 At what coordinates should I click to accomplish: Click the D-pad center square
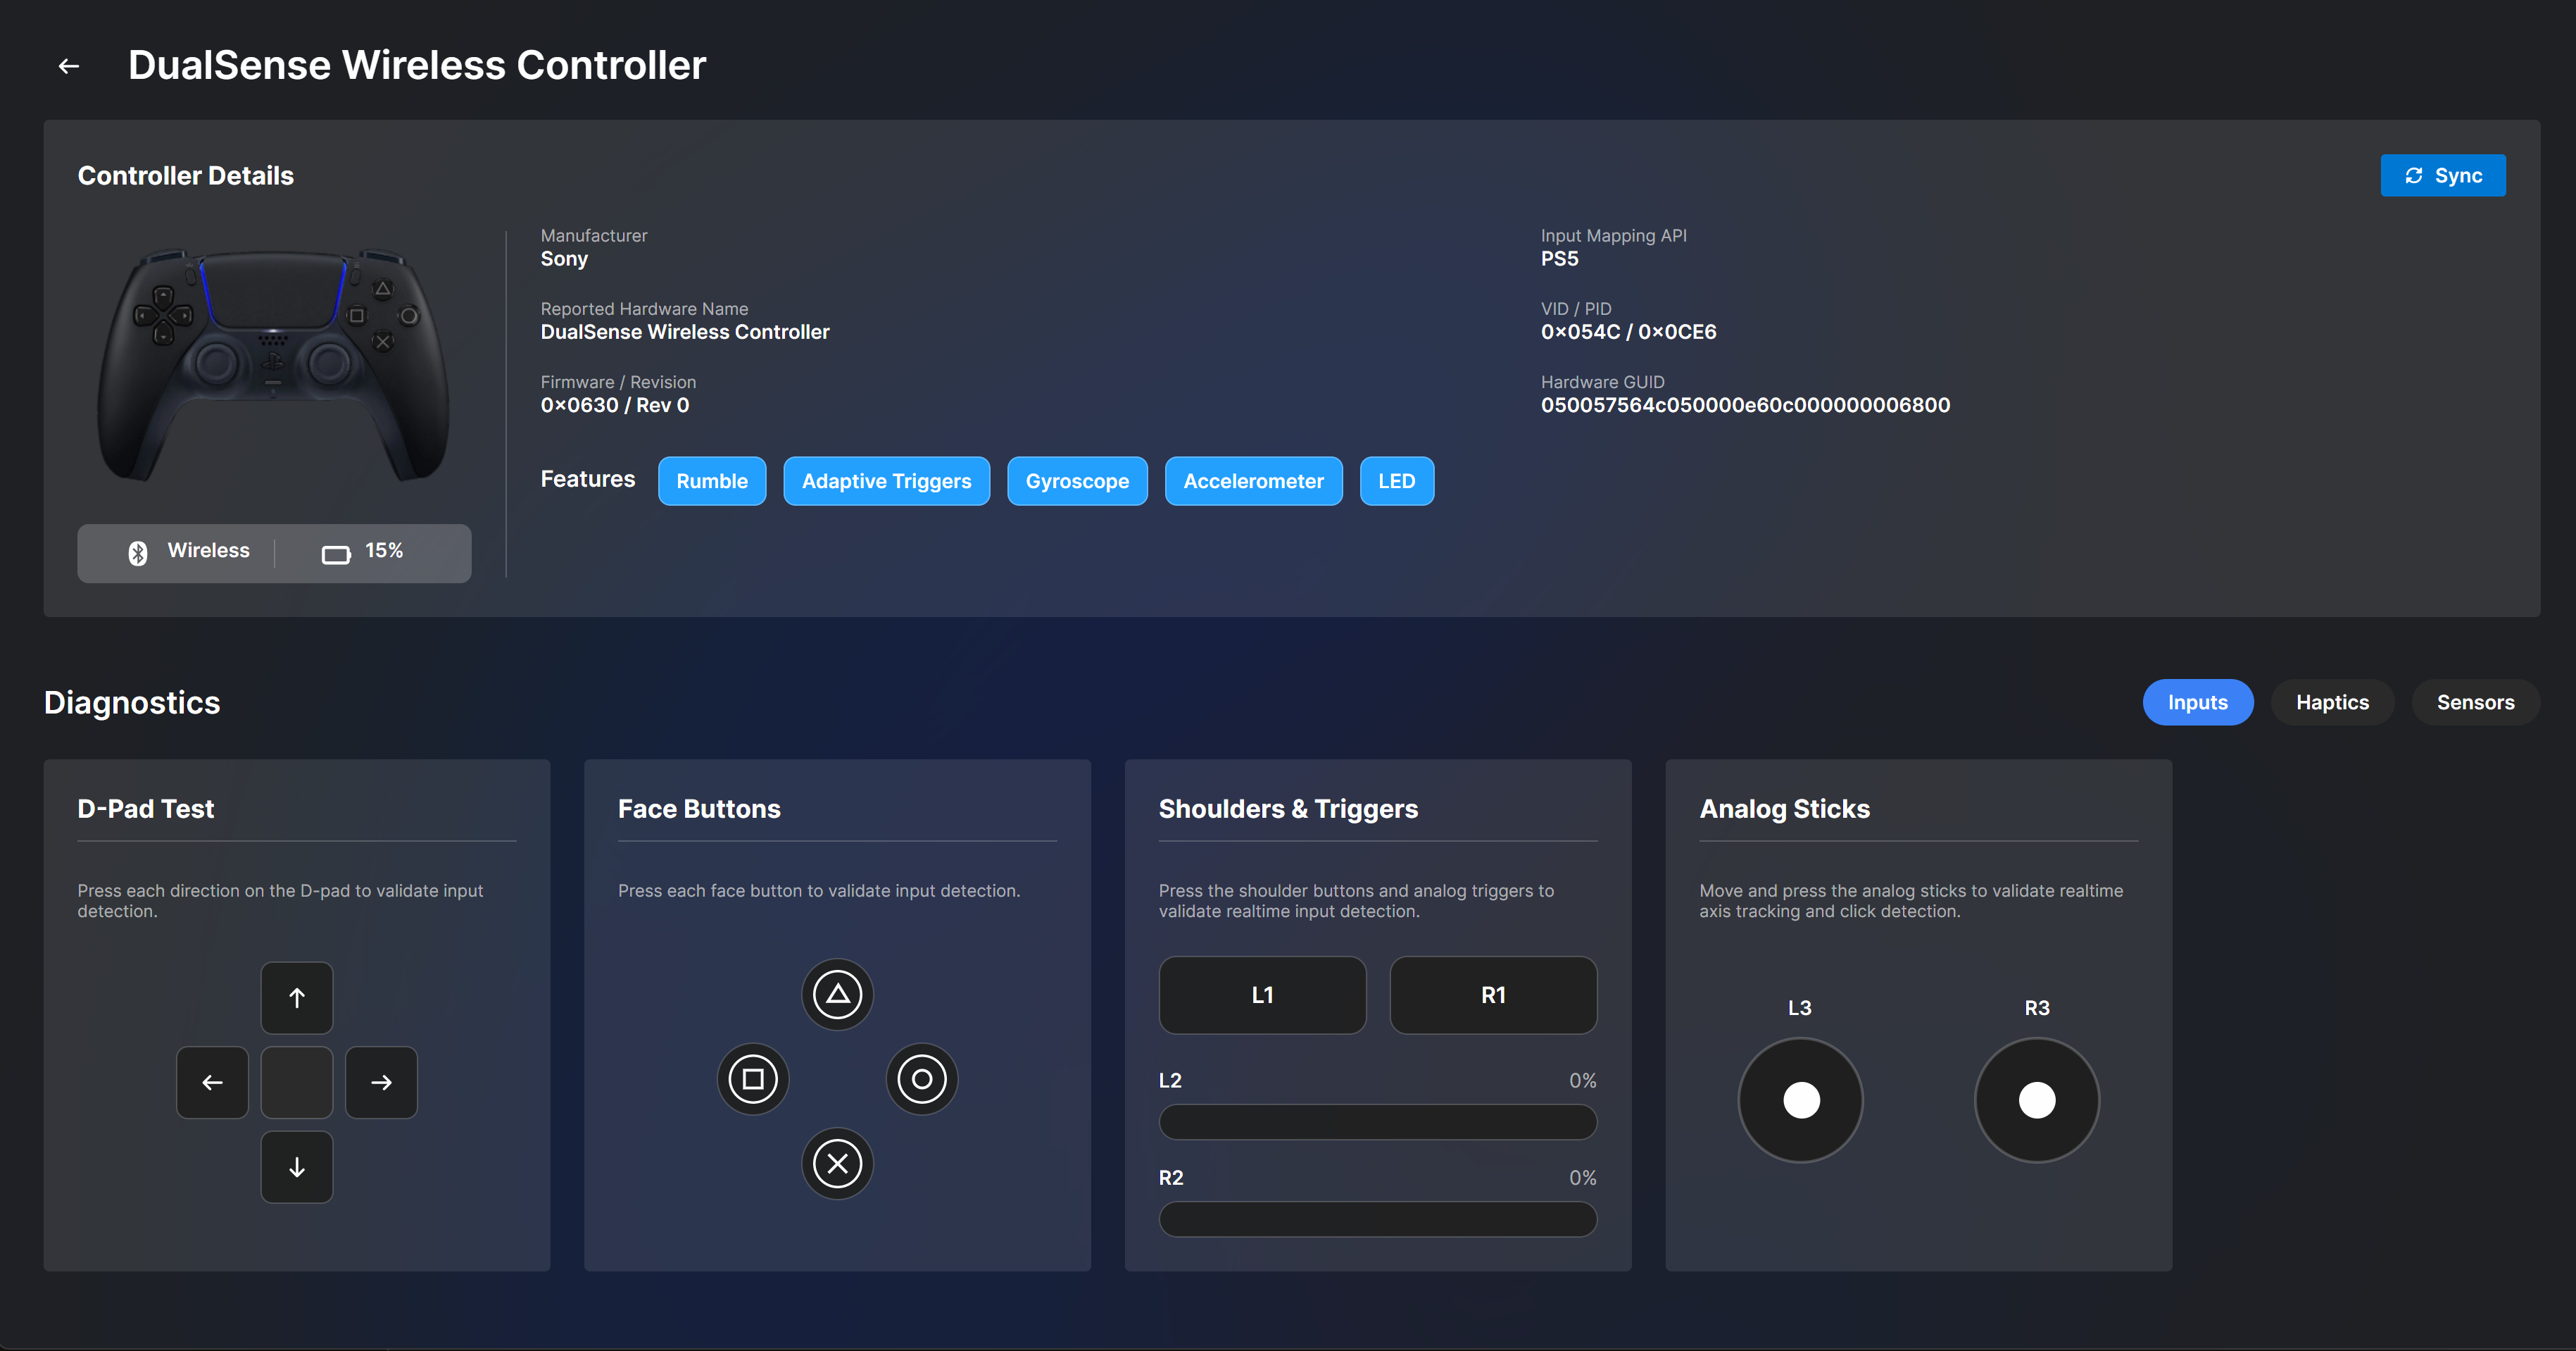(297, 1082)
